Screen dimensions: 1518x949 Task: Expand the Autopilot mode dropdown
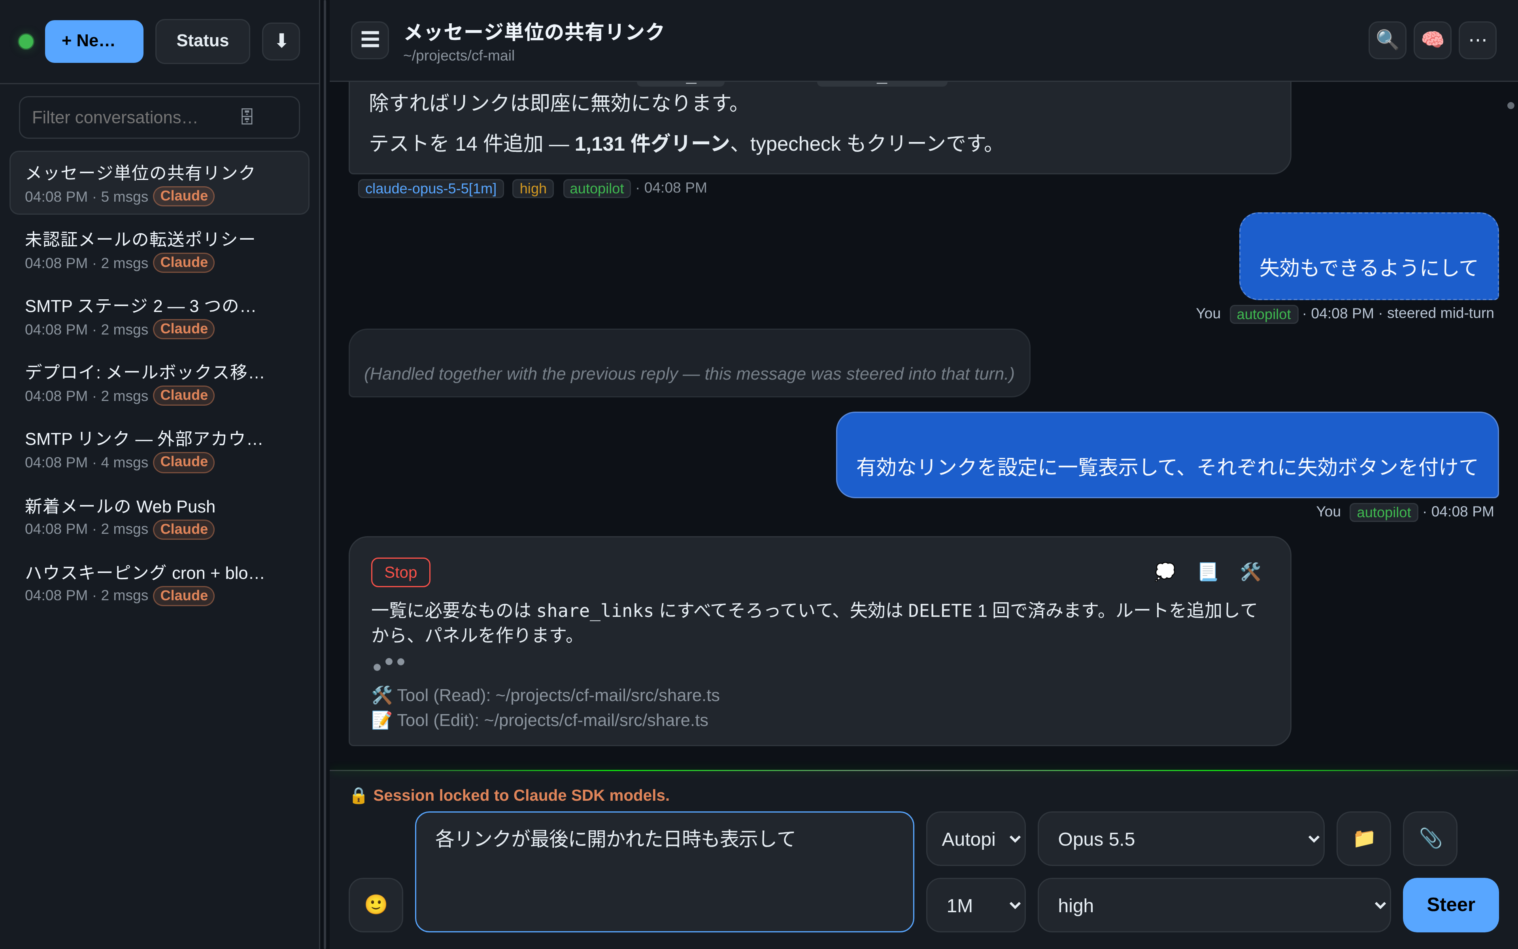(x=975, y=839)
